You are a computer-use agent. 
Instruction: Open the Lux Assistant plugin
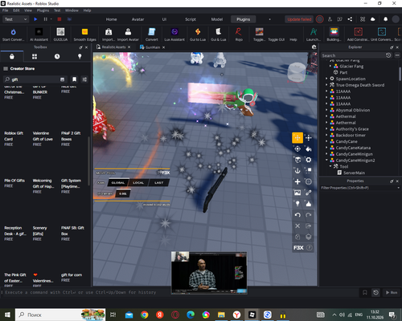click(x=174, y=35)
